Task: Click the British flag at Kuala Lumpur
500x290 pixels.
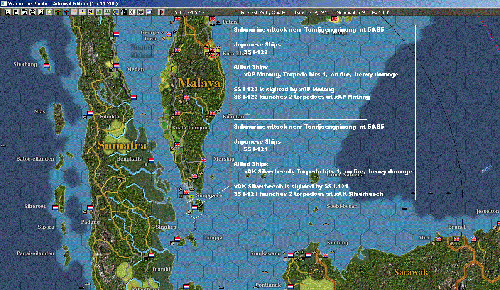Action: [x=177, y=113]
